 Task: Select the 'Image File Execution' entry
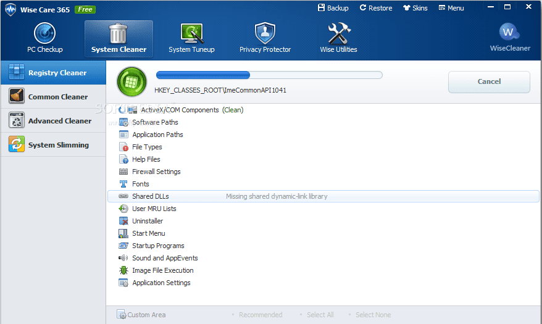click(x=163, y=270)
